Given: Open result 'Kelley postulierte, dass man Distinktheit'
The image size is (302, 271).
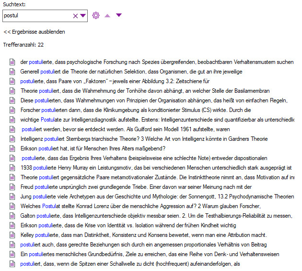Looking at the screenshot, I should pyautogui.click(x=144, y=235).
